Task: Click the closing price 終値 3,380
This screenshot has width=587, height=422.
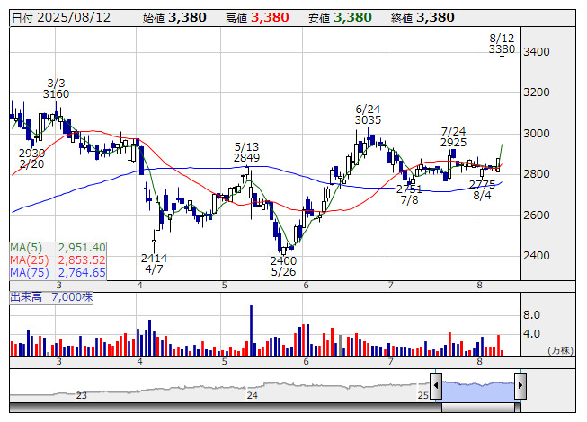Action: (422, 18)
